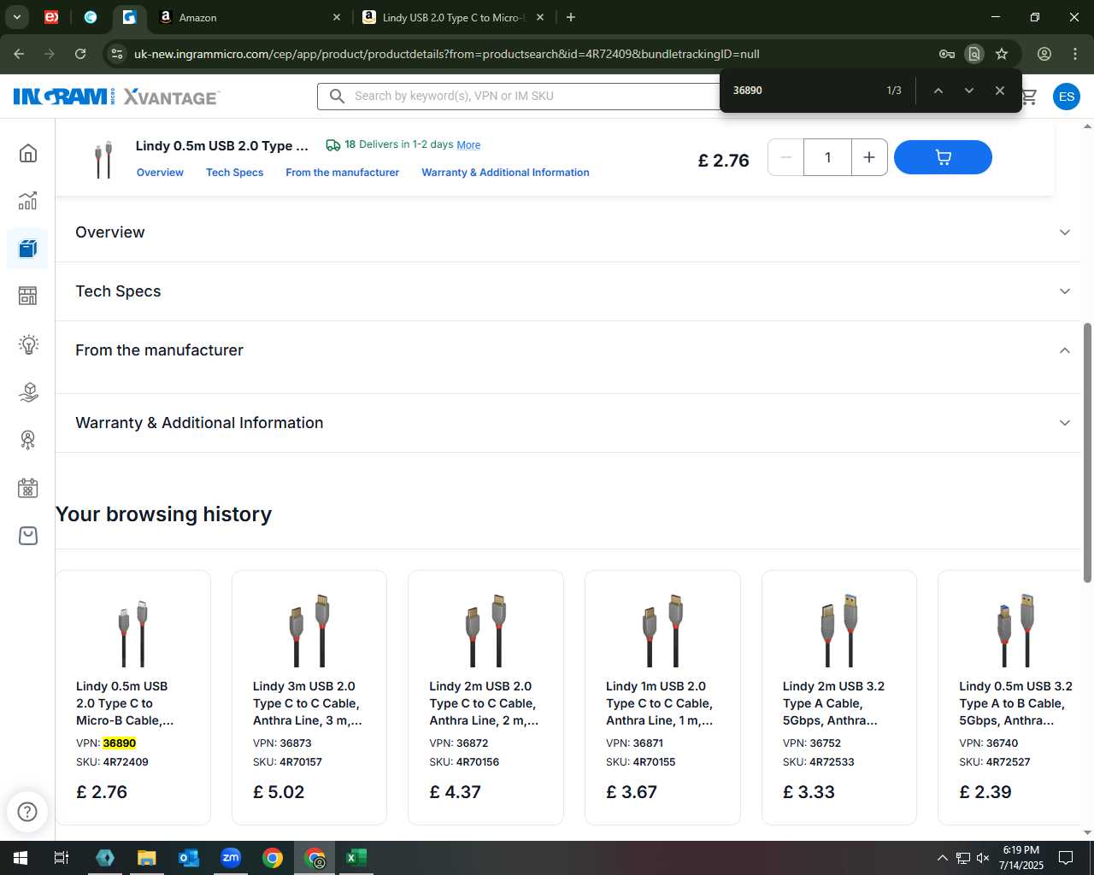1094x875 pixels.
Task: Jump to Tech Specs section link
Action: coord(234,173)
